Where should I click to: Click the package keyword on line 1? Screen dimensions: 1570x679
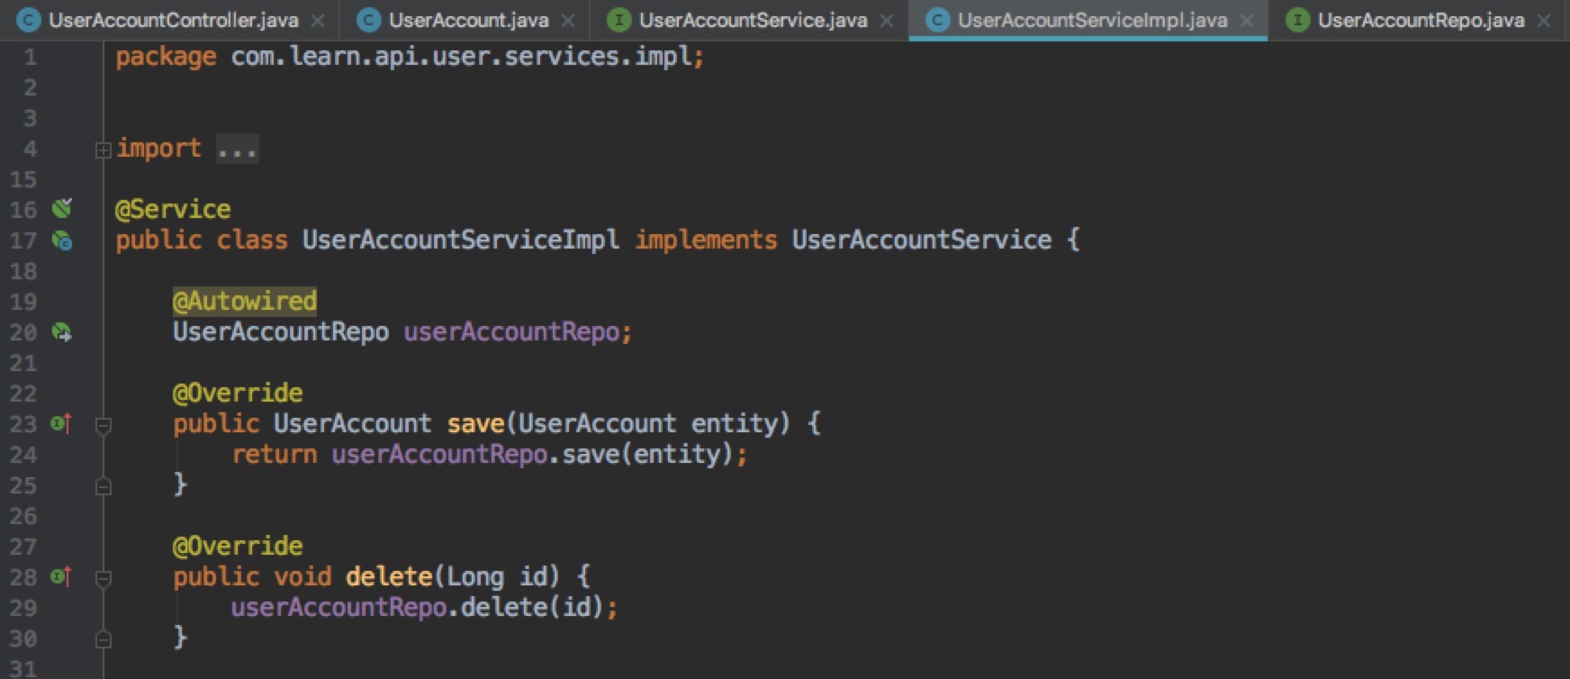pyautogui.click(x=166, y=57)
